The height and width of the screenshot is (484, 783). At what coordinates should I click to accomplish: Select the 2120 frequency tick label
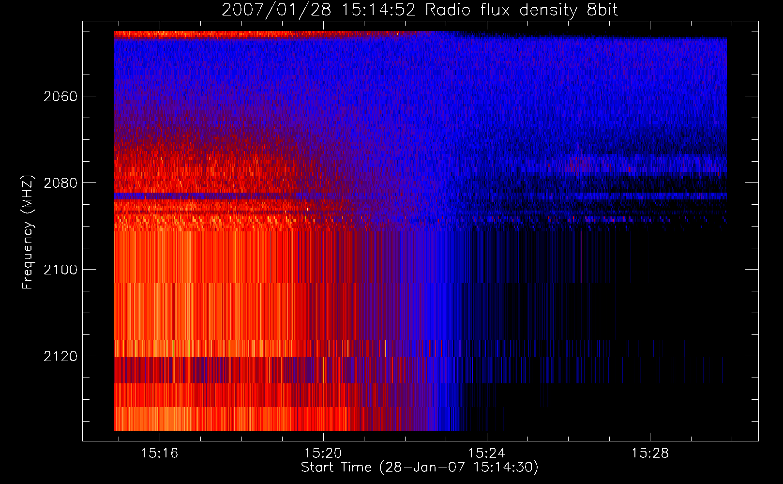tap(60, 356)
